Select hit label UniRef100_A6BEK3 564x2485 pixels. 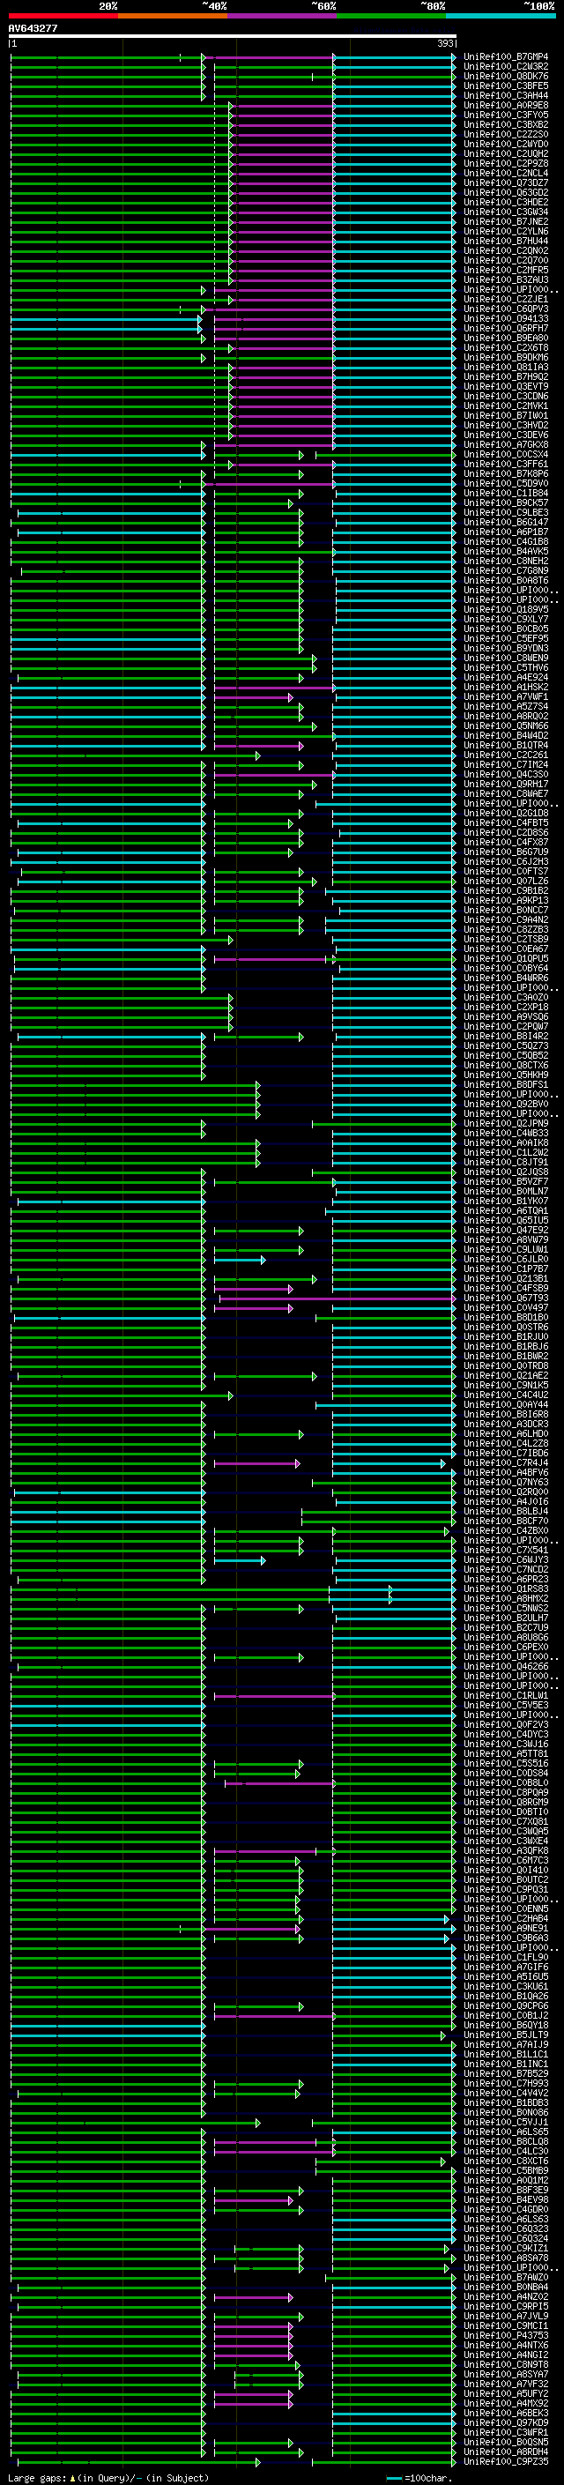[x=506, y=2413]
